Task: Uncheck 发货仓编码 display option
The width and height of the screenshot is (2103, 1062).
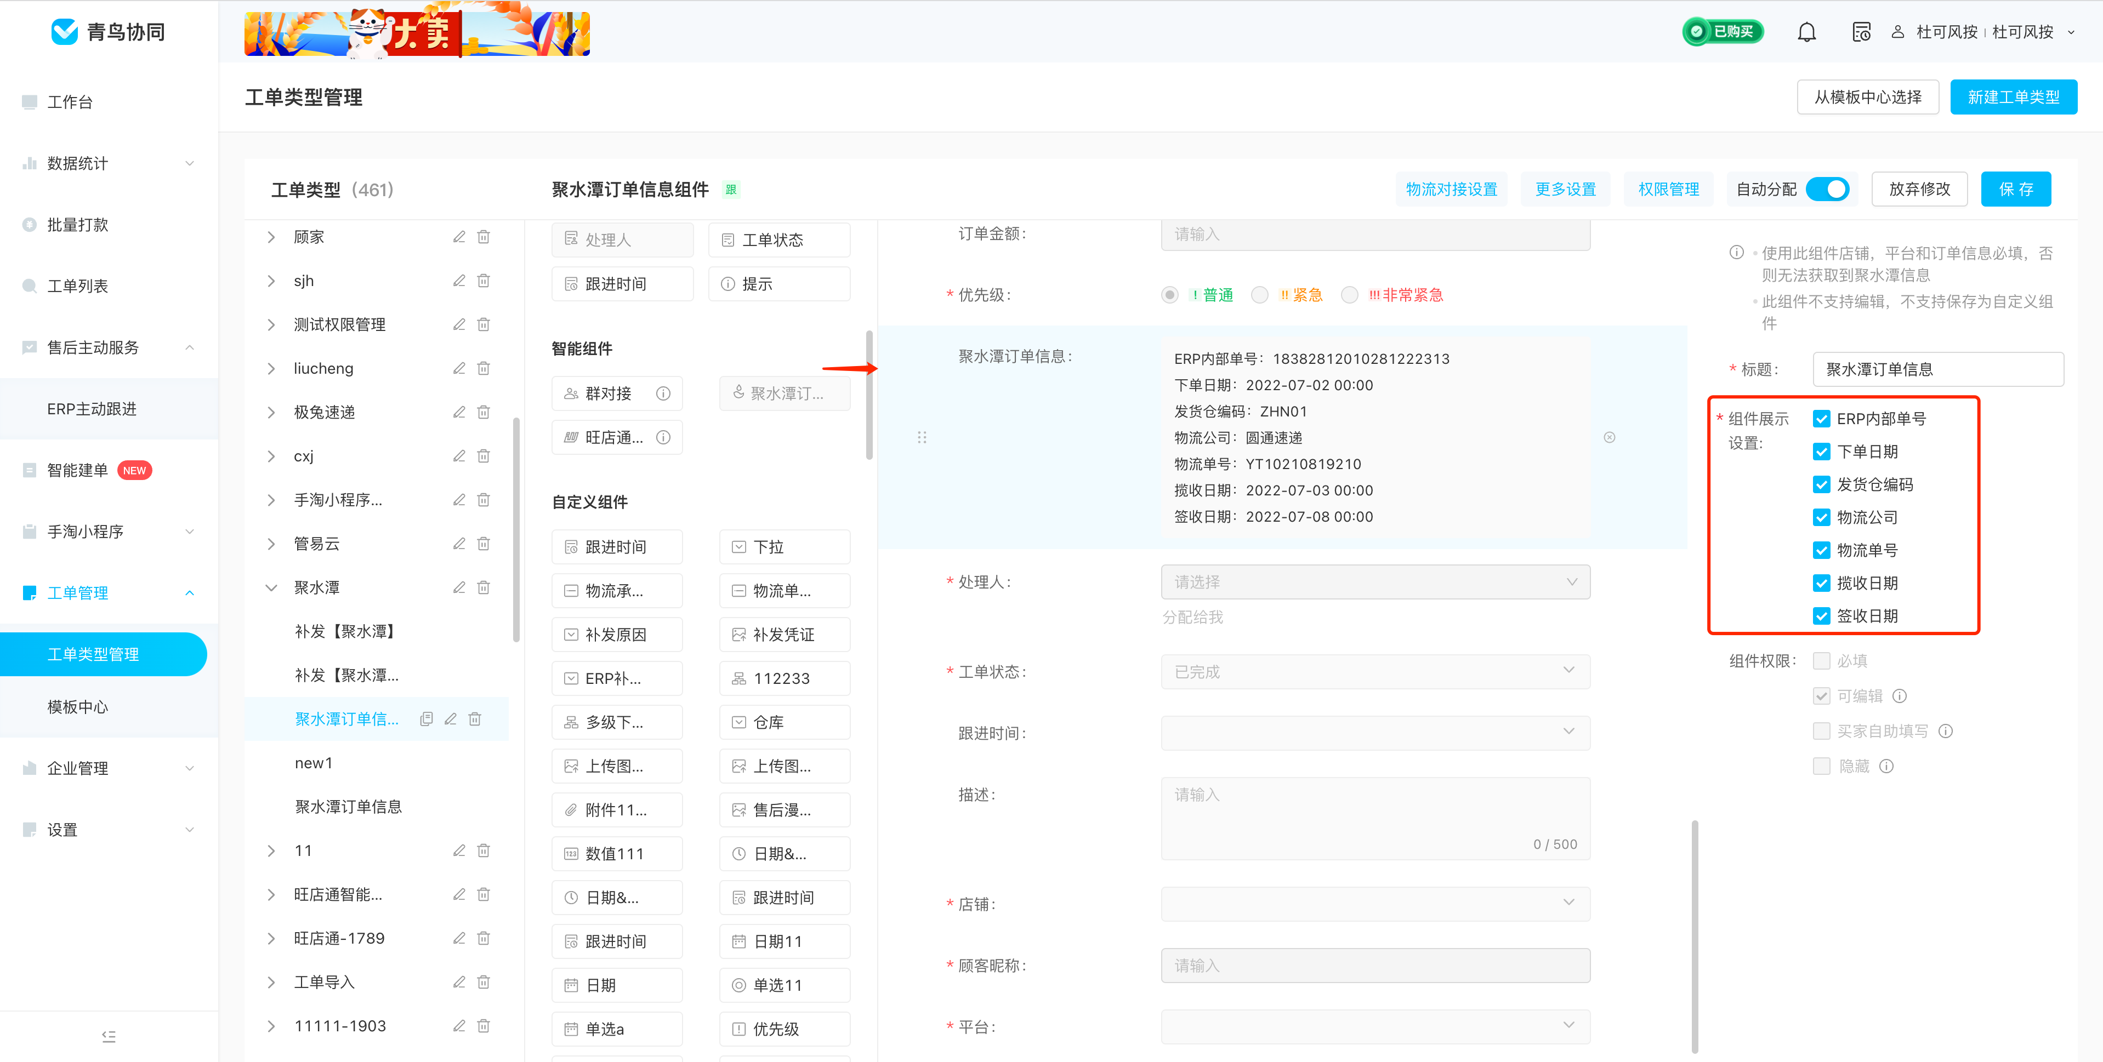Action: point(1821,485)
